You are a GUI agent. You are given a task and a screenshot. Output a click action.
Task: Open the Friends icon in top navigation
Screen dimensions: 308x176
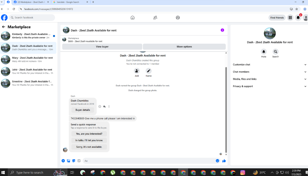[x=155, y=18]
